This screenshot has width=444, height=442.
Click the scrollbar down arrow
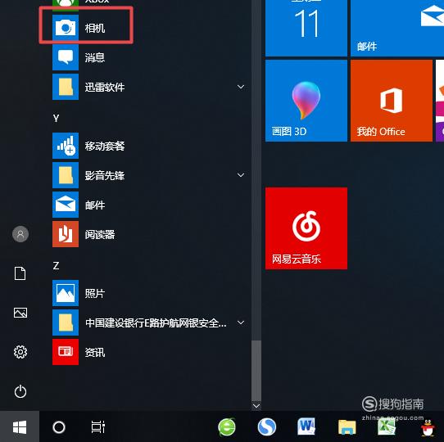[256, 406]
